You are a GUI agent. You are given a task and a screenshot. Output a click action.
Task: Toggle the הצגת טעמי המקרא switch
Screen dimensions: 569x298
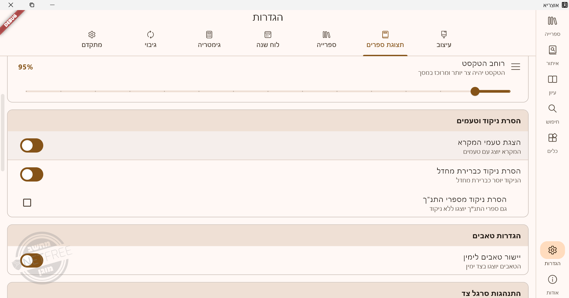32,145
